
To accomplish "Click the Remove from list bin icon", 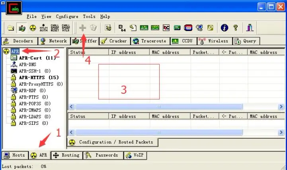I will tap(94, 28).
